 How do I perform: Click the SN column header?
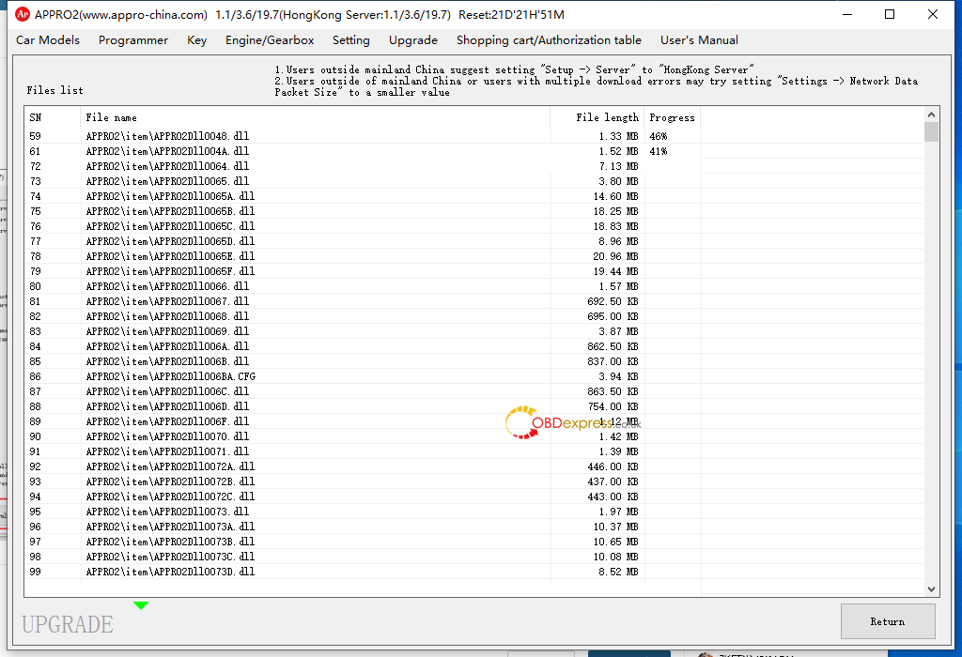click(53, 117)
